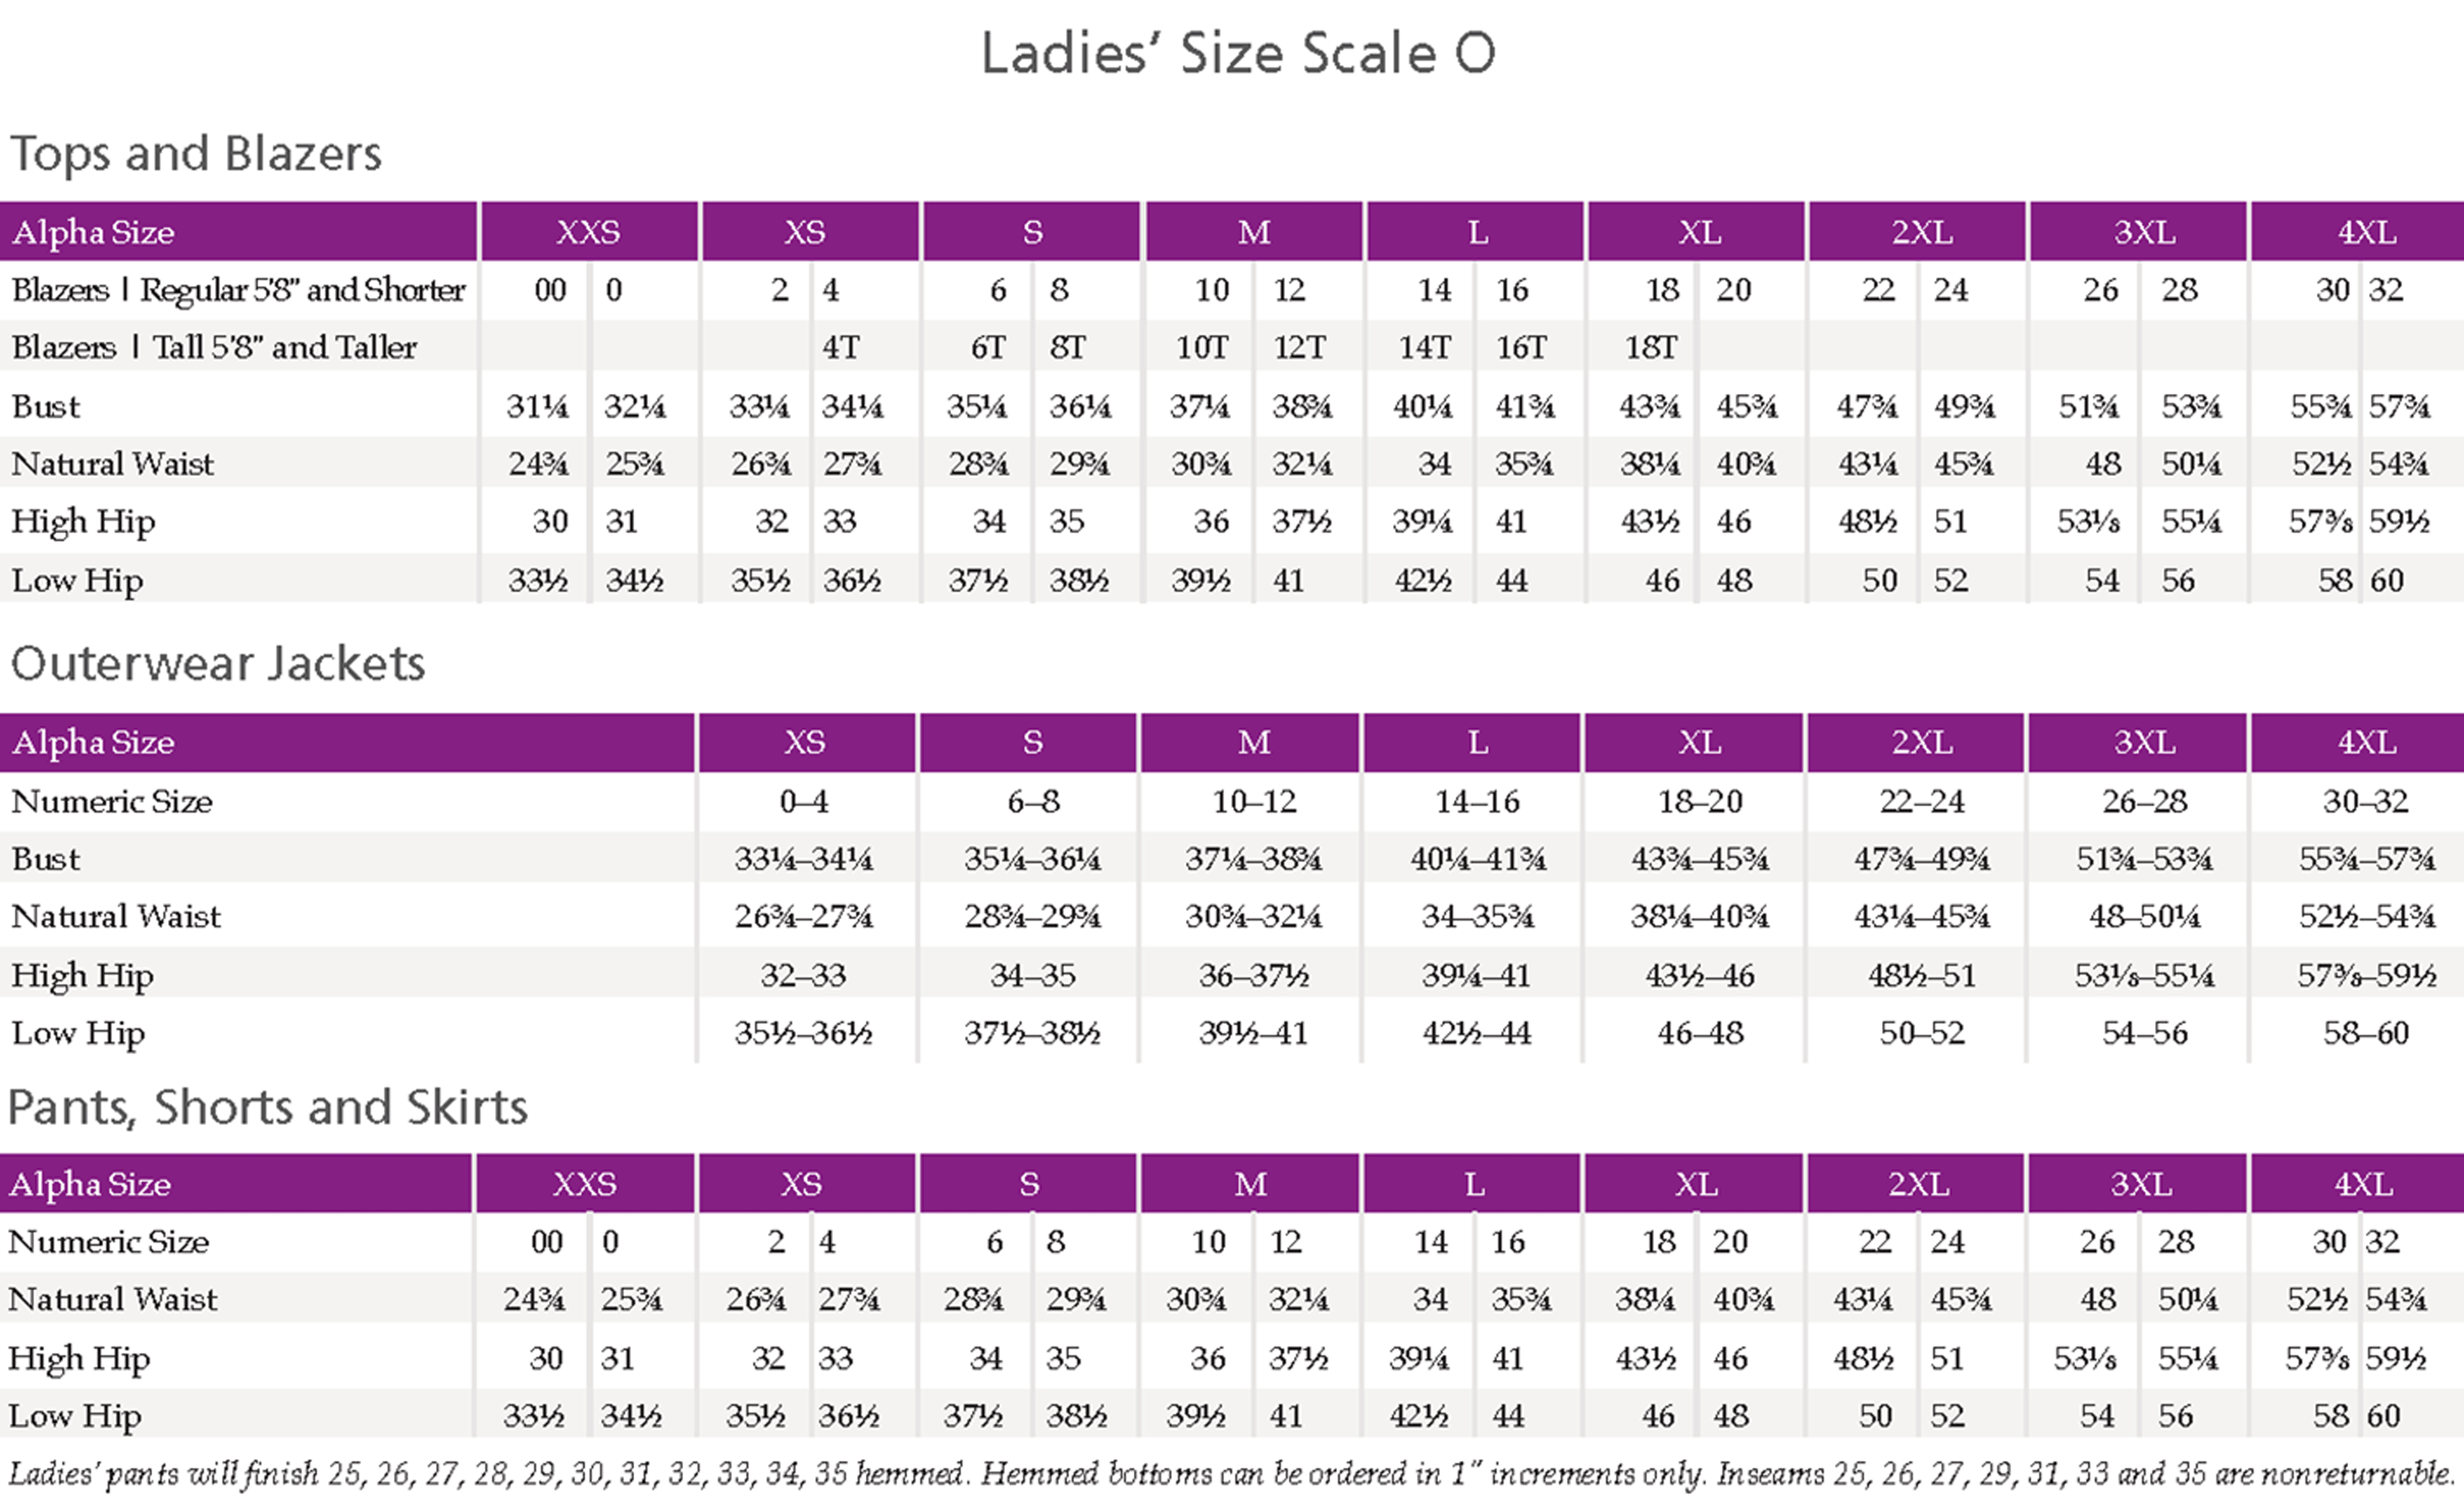Click the Outerwear Jackets section heading

click(218, 664)
